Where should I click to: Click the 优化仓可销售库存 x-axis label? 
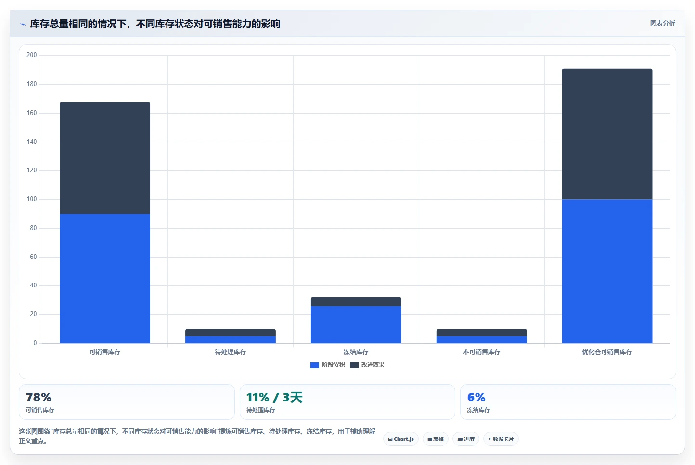[x=607, y=352]
